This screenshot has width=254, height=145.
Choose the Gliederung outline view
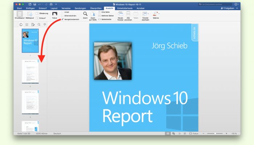(42, 13)
